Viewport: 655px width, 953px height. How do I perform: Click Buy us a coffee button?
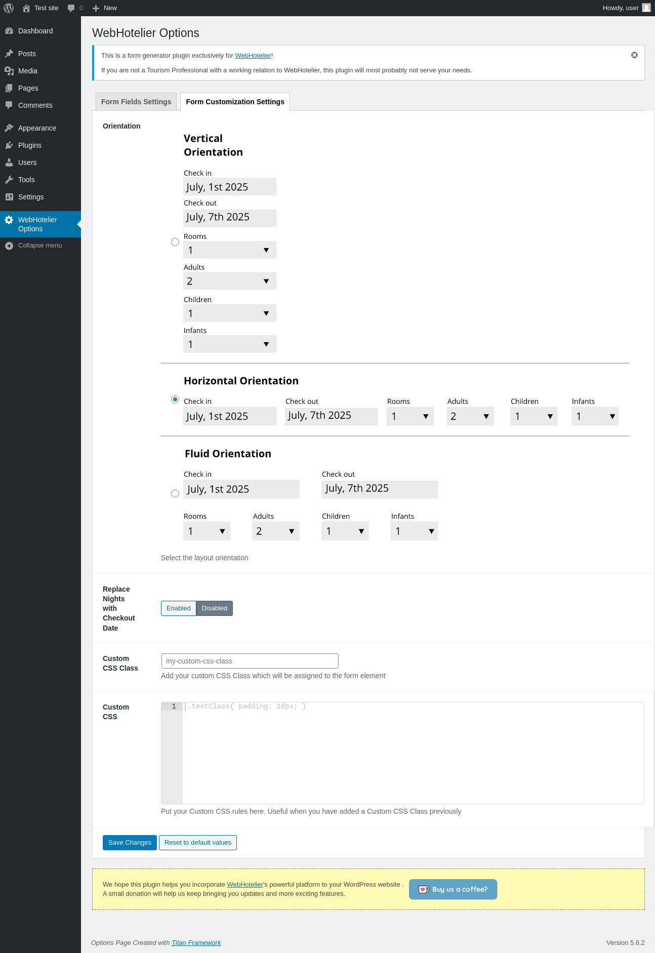coord(453,889)
